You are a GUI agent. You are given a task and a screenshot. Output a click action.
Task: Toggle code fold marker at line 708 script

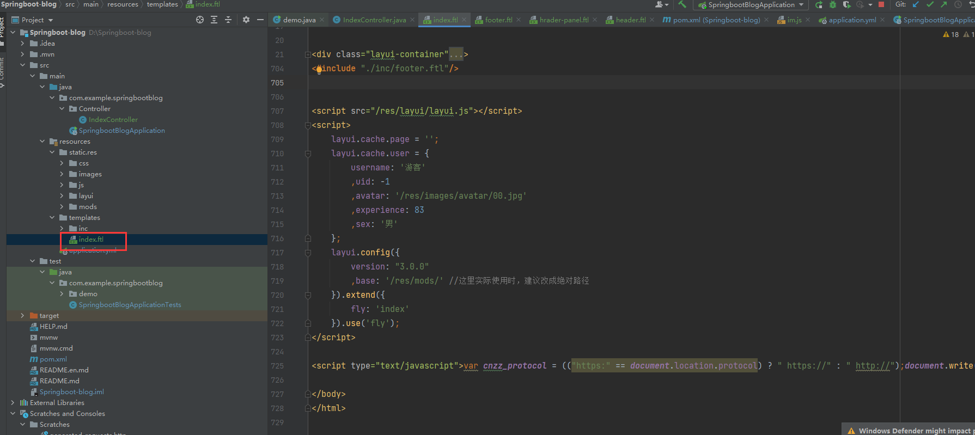tap(308, 125)
